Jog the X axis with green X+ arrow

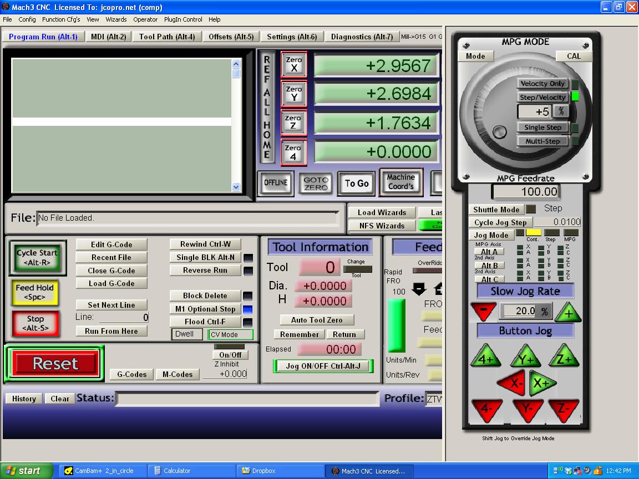click(542, 384)
